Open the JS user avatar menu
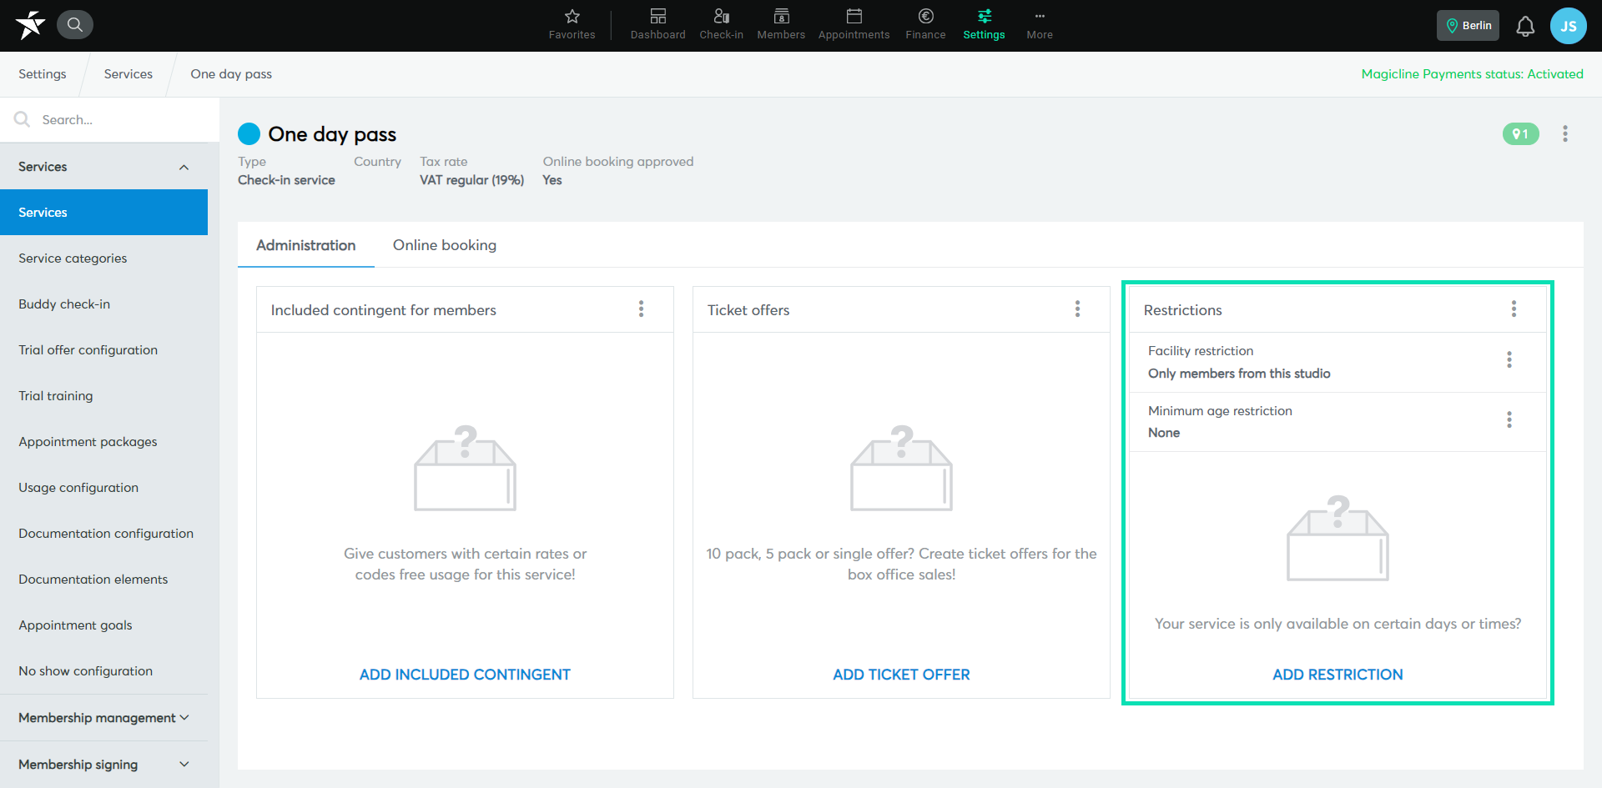 1568,26
